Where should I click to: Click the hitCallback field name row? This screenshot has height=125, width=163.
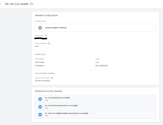pos(40,65)
